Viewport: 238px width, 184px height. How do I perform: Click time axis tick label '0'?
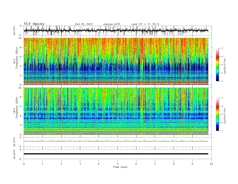point(24,164)
